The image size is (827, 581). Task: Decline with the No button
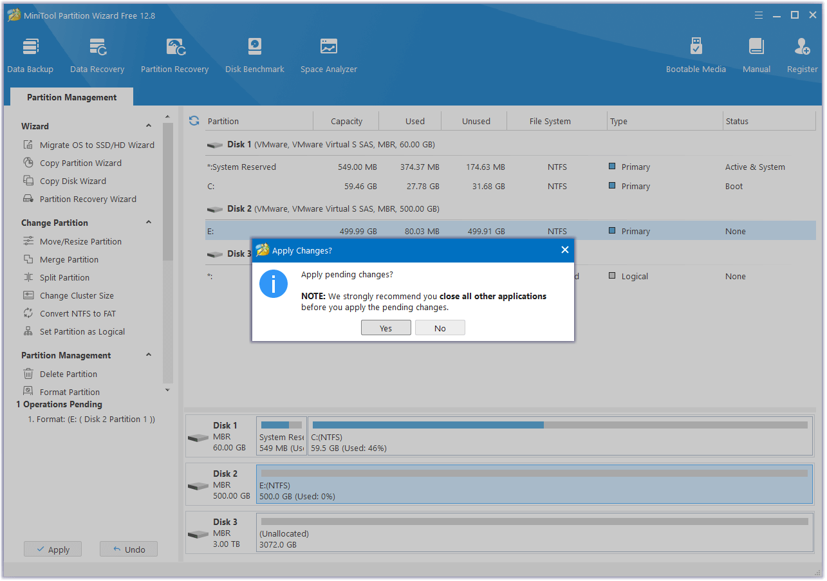(x=440, y=328)
